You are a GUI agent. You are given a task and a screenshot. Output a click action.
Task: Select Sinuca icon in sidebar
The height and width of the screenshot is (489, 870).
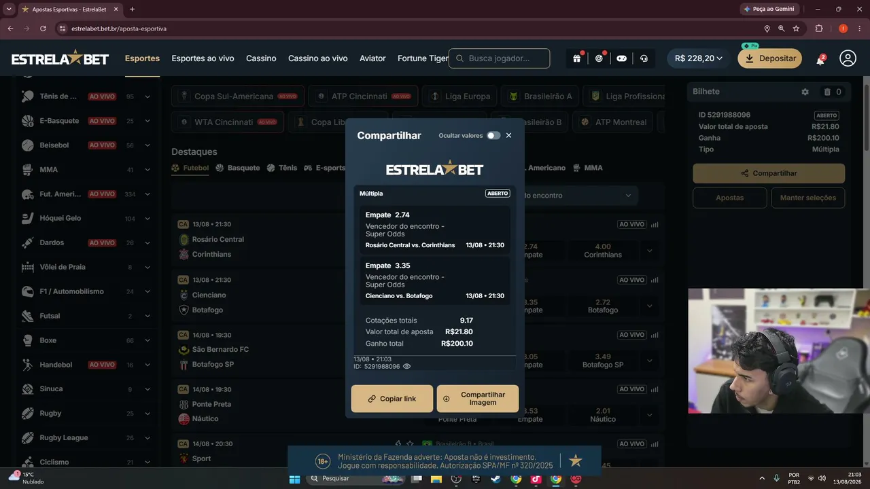point(28,389)
